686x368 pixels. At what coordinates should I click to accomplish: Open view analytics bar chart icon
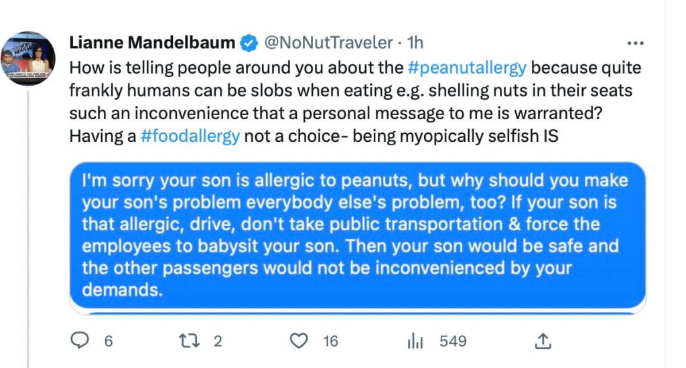point(416,341)
